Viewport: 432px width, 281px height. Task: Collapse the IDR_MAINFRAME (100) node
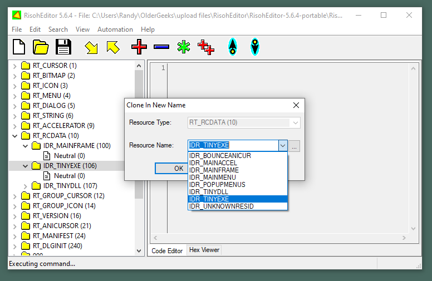pos(26,146)
